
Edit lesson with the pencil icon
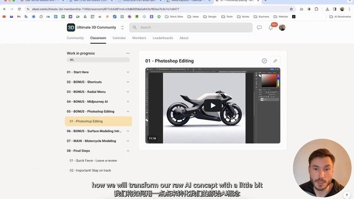pos(275,61)
